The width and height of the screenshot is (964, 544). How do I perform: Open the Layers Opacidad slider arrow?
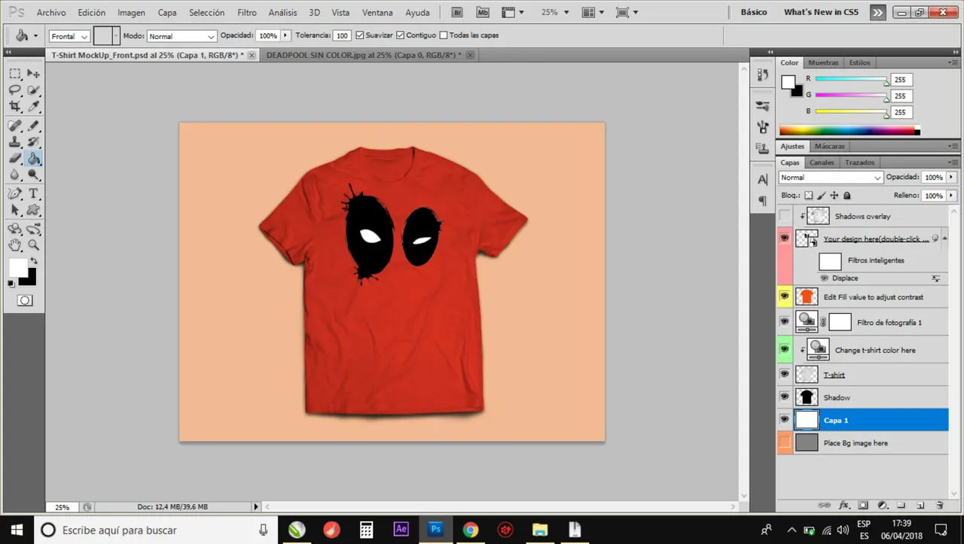(951, 178)
